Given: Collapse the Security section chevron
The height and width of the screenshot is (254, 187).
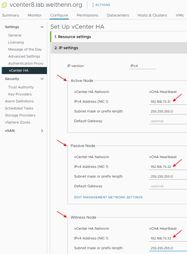Looking at the screenshot, I should pyautogui.click(x=42, y=79).
